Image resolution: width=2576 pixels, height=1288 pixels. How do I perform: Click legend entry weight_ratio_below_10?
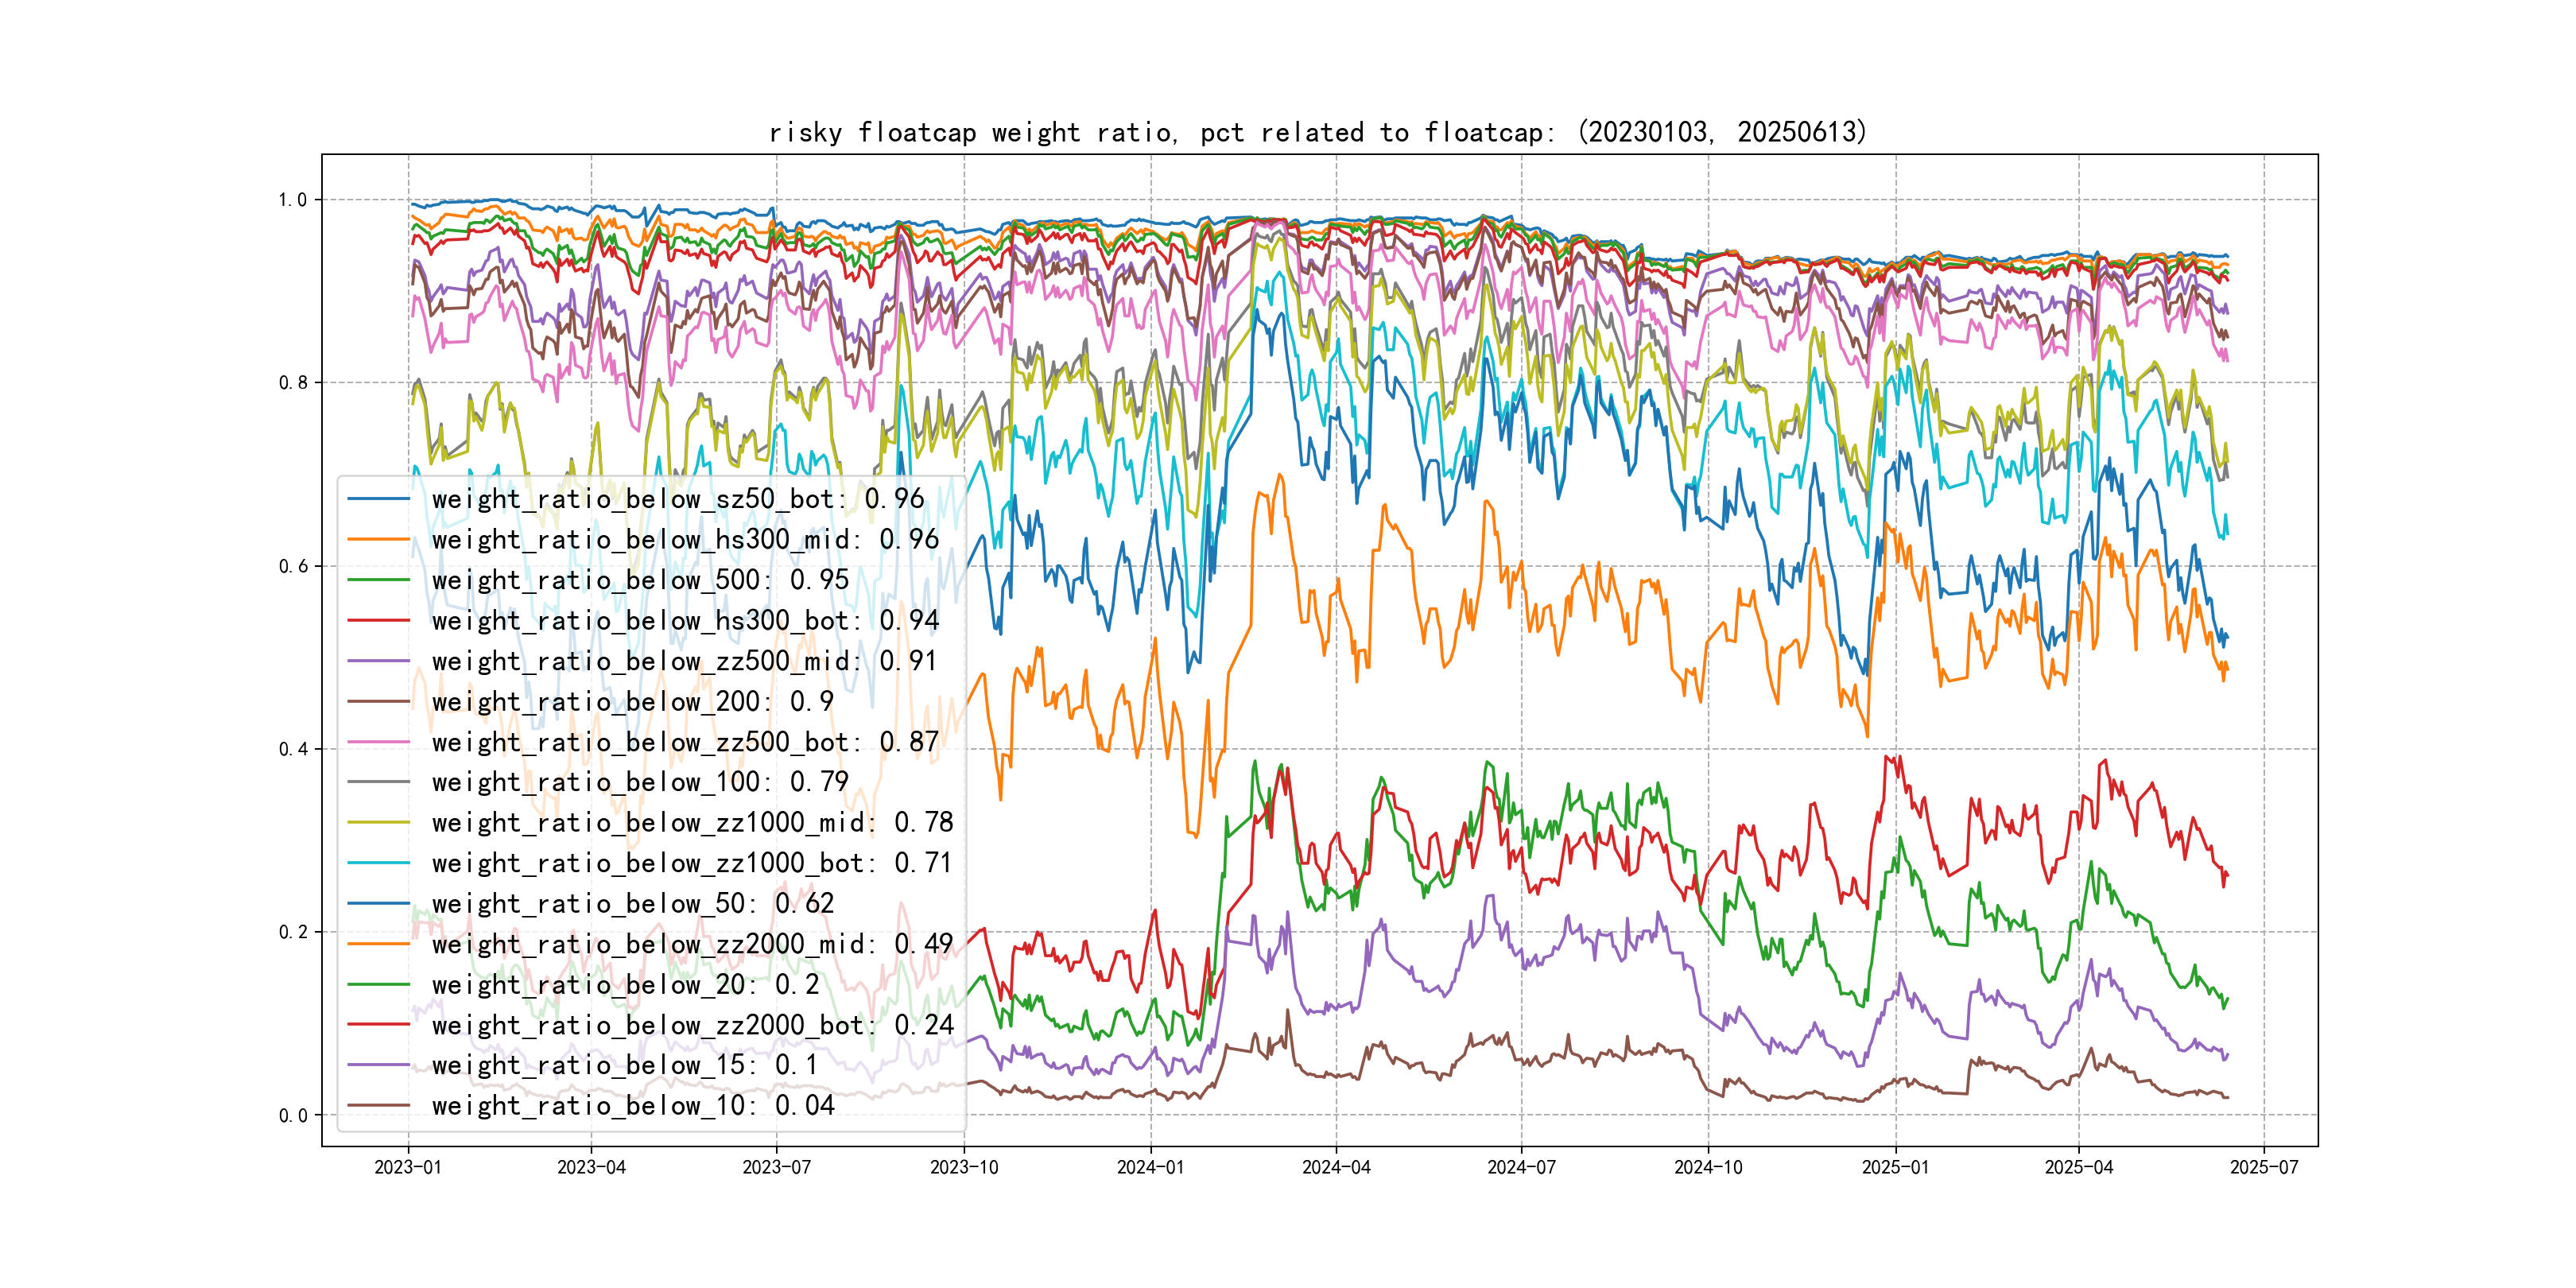click(x=632, y=1106)
